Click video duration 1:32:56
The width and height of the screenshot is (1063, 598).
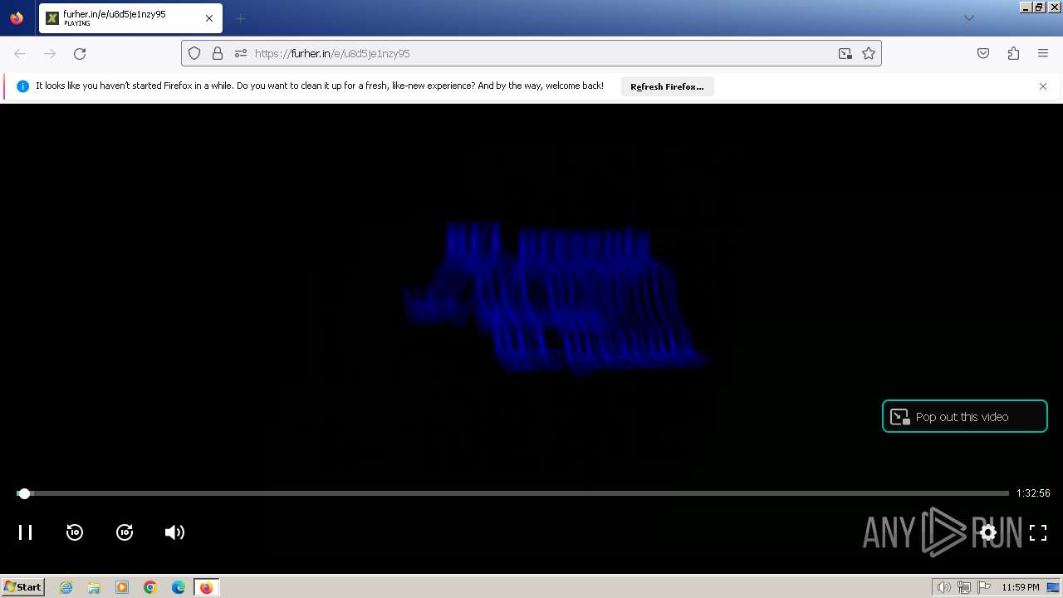click(1033, 493)
